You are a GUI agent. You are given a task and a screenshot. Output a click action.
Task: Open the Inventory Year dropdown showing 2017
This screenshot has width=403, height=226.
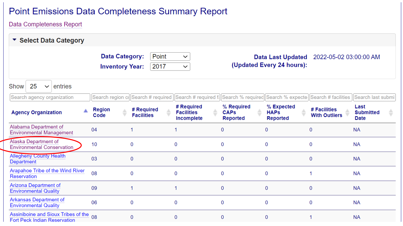point(170,67)
